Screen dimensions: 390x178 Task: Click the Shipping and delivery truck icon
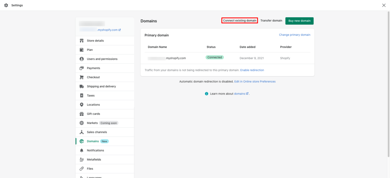[82, 86]
